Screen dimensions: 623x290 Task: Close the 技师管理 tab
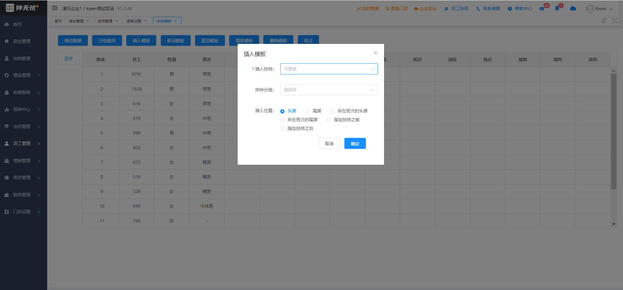pyautogui.click(x=117, y=21)
